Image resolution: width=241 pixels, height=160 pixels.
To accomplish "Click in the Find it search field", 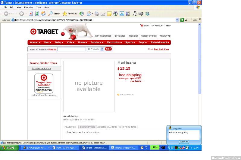I will pos(71,49).
